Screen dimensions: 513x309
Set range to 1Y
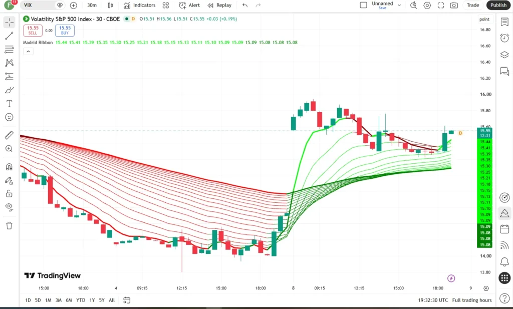tap(92, 300)
